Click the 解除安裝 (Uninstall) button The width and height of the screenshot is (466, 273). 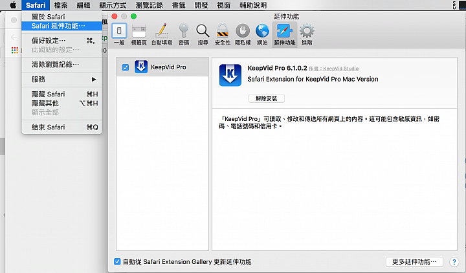pyautogui.click(x=266, y=98)
